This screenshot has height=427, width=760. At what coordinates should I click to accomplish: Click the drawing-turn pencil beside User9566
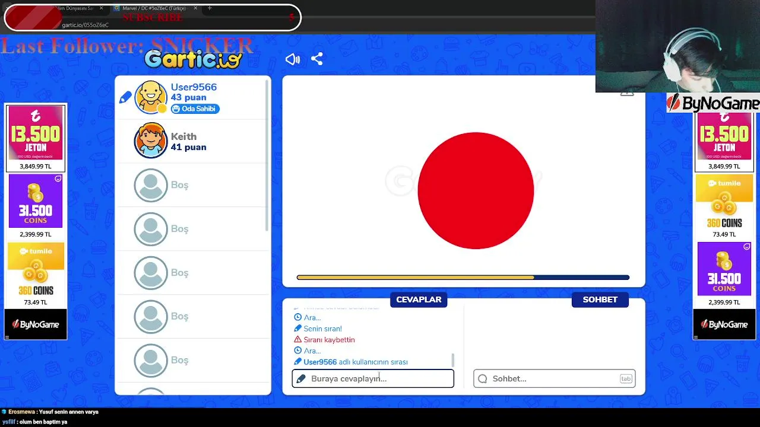coord(125,98)
